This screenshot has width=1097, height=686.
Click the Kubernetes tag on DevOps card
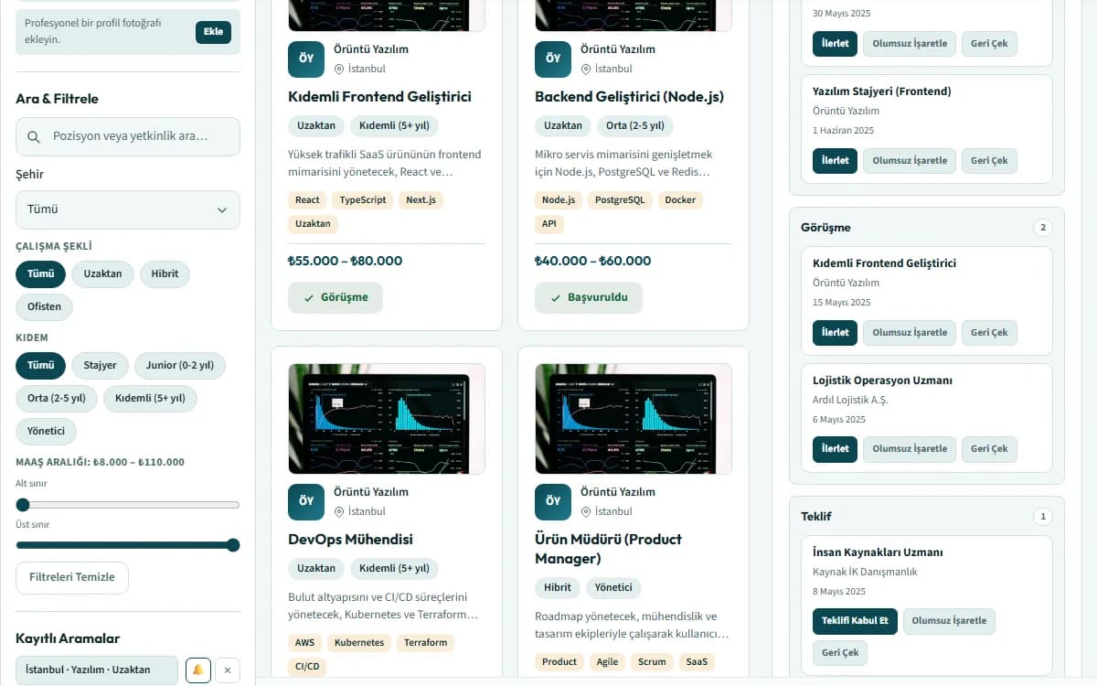point(359,643)
